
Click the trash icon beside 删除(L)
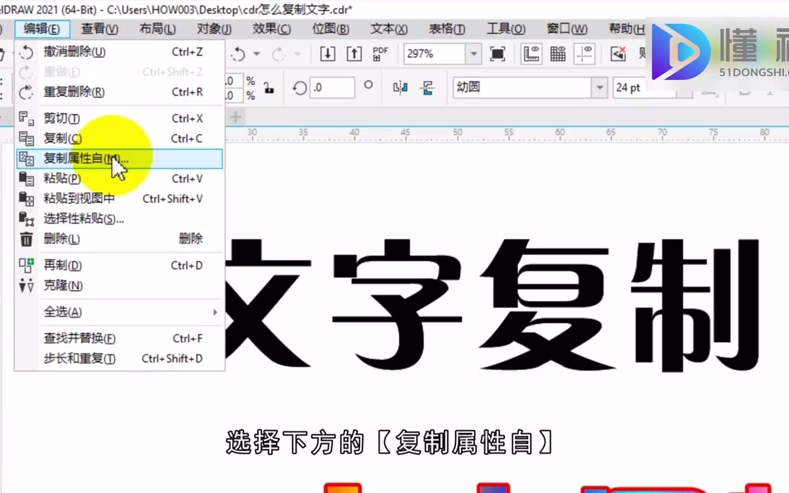pyautogui.click(x=26, y=239)
